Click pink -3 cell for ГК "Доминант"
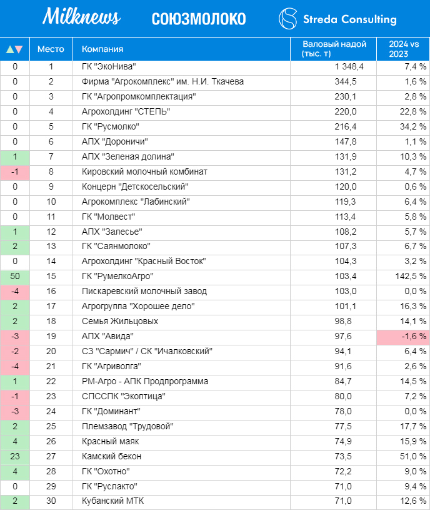This screenshot has width=430, height=510. [x=15, y=412]
